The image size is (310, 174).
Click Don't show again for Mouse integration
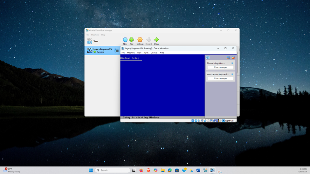click(220, 67)
